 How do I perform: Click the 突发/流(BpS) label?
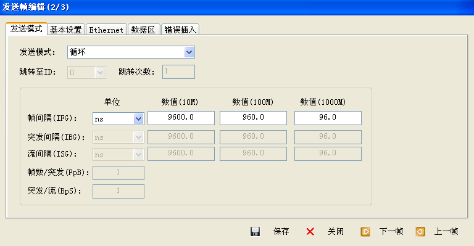coord(54,191)
